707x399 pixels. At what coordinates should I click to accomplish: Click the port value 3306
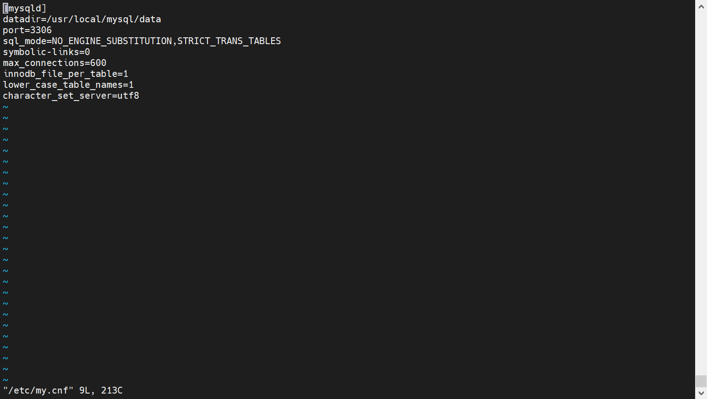click(x=41, y=30)
